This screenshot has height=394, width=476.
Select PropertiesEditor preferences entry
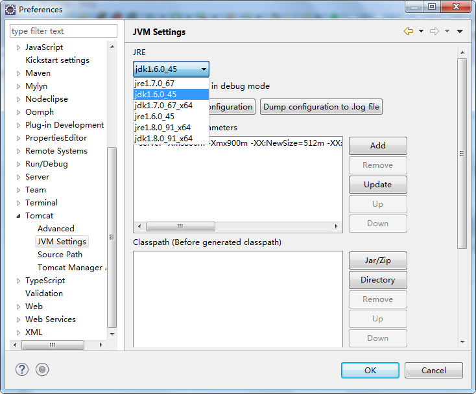point(56,138)
